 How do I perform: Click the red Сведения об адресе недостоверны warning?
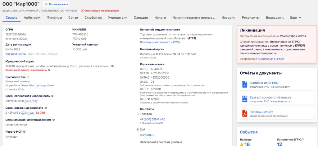(26, 70)
